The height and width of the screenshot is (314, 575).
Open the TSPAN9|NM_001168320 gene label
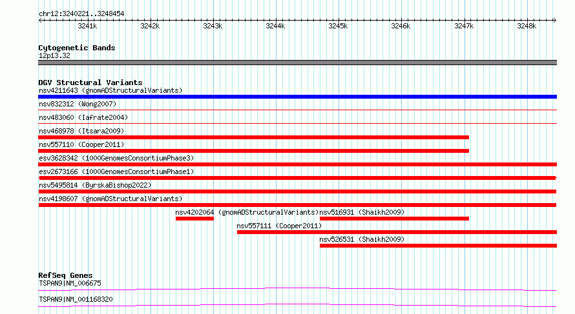pos(76,299)
